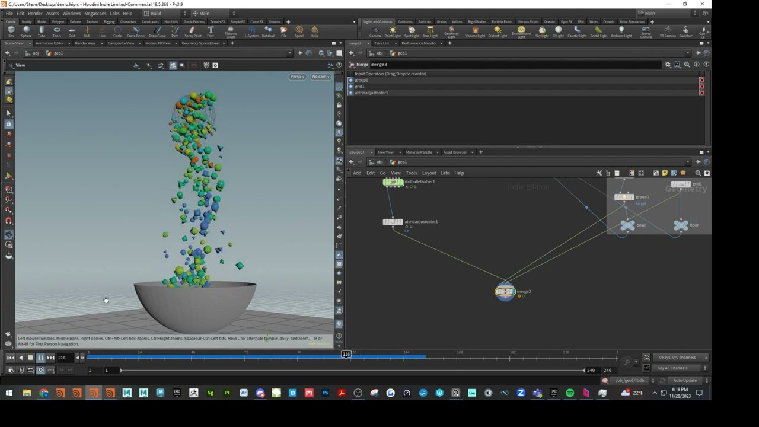
Task: Click the Torus shelf tool
Action: (57, 31)
